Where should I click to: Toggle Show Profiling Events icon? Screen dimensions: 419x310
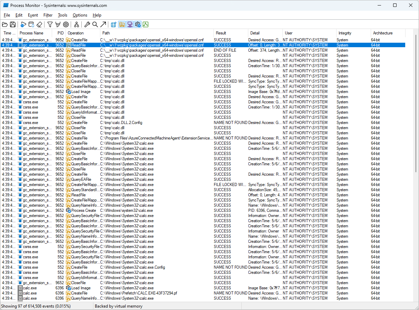[x=146, y=24]
